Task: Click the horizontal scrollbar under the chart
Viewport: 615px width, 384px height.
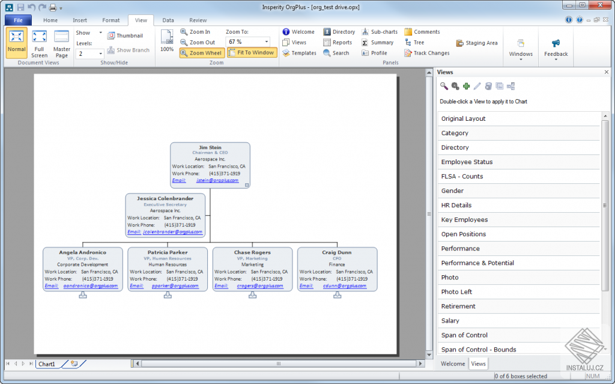Action: [279, 364]
